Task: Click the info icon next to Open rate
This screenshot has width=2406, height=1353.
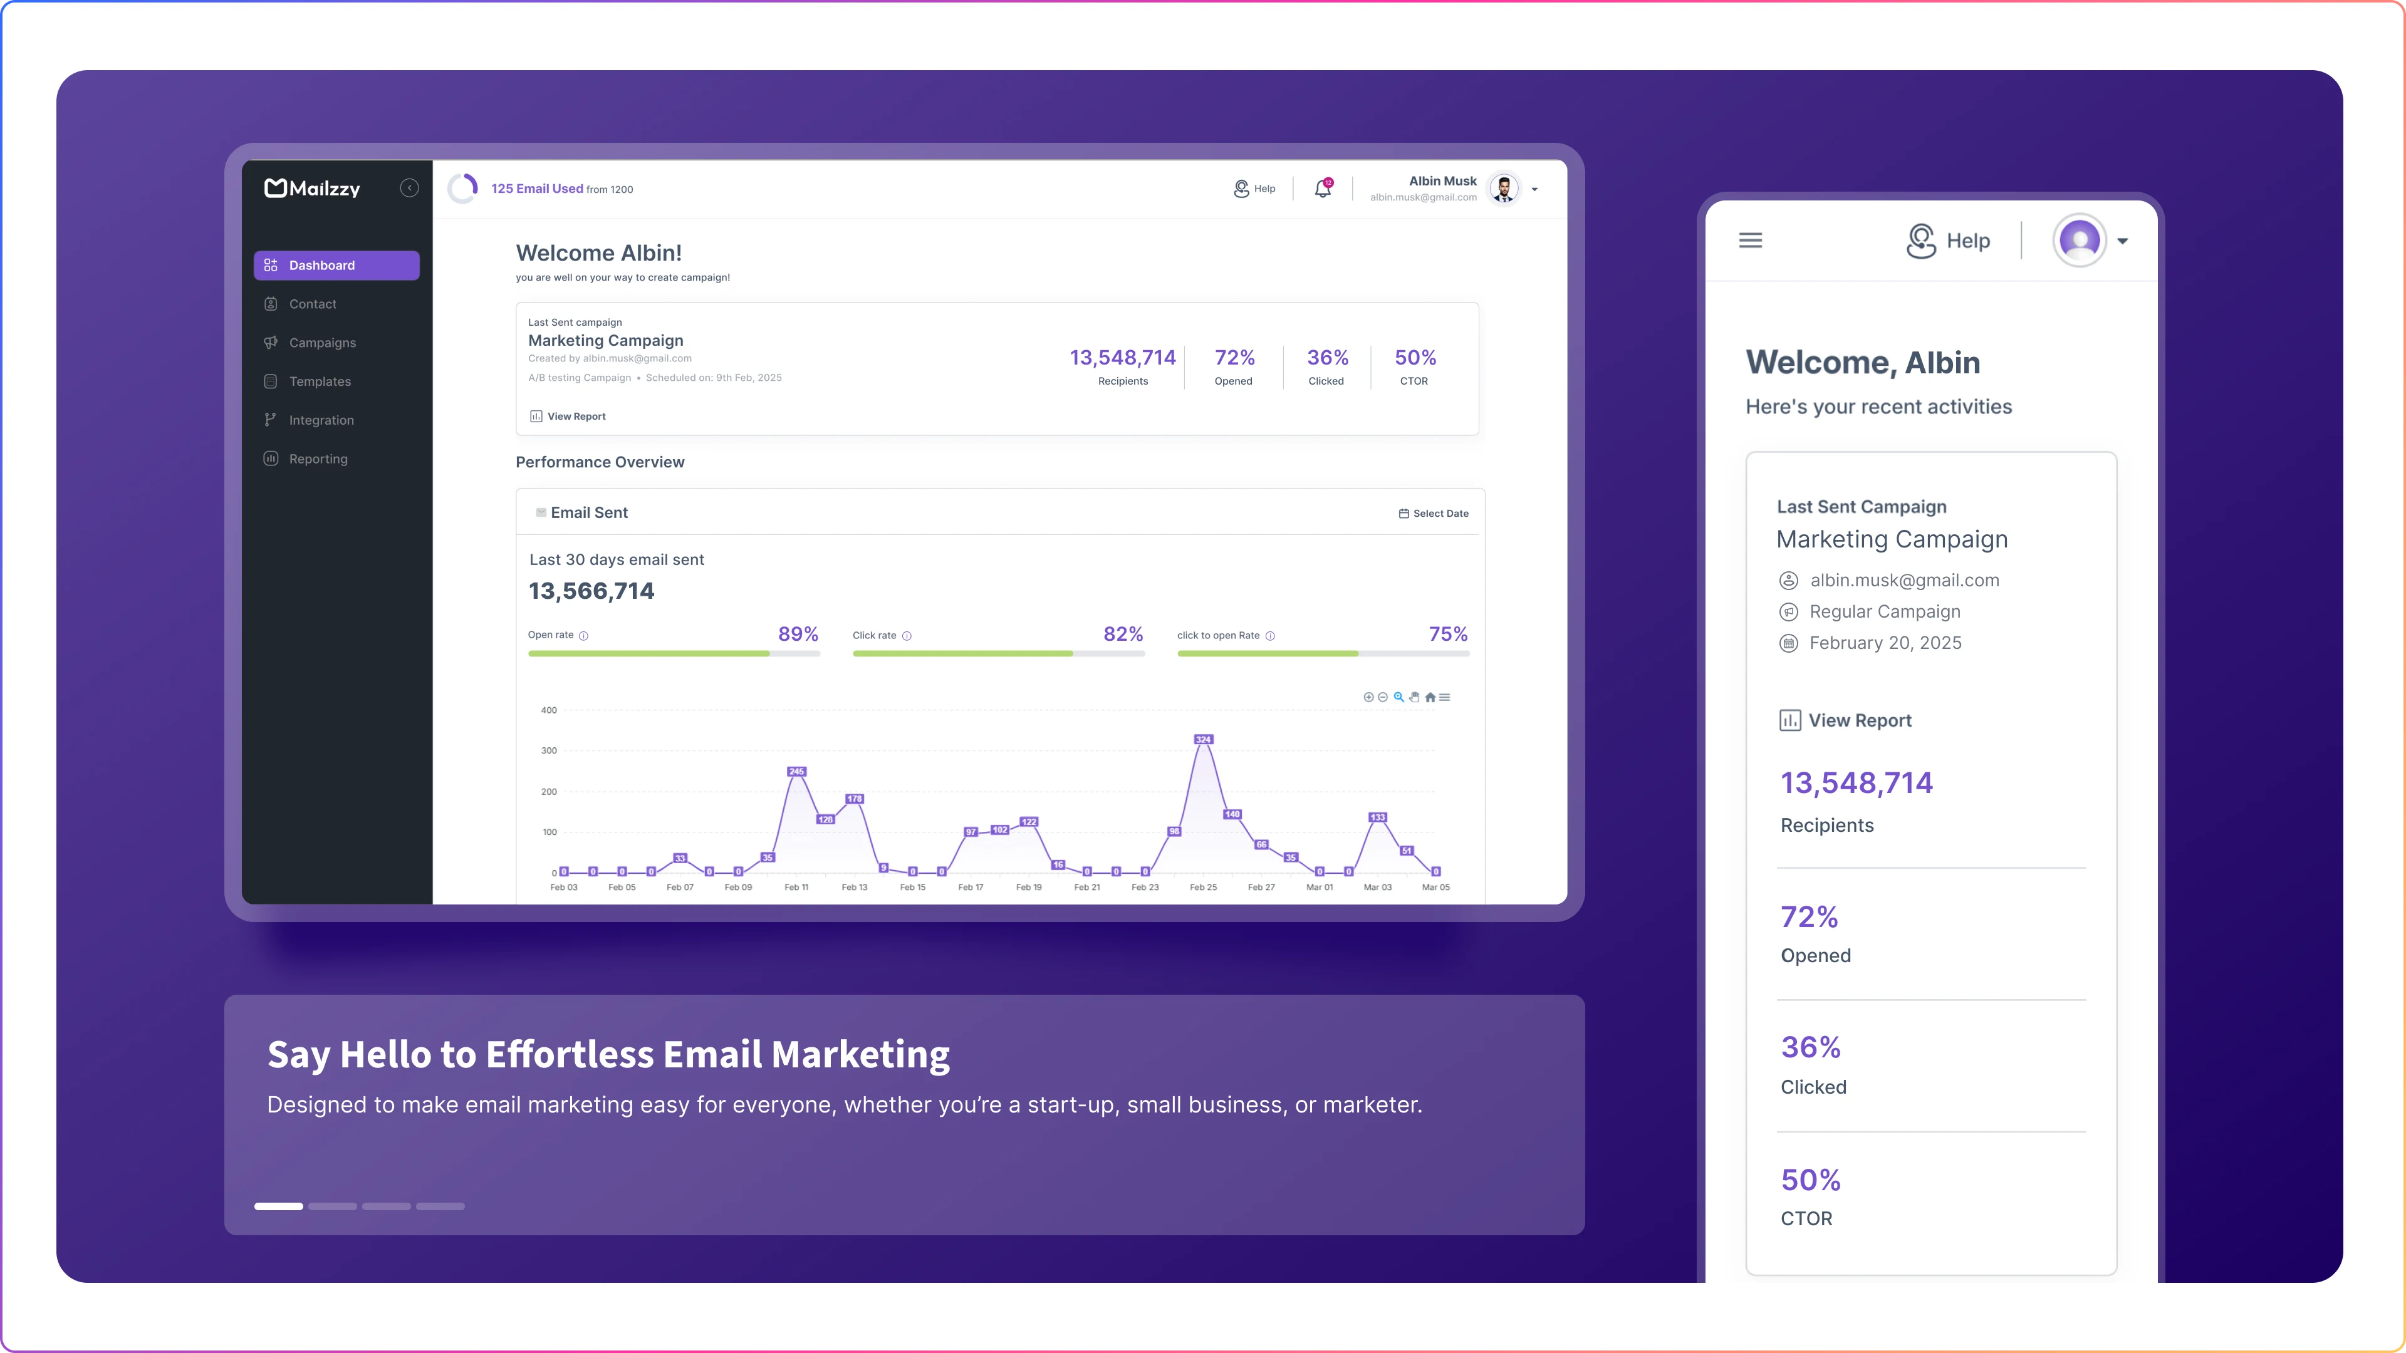Action: coord(585,636)
